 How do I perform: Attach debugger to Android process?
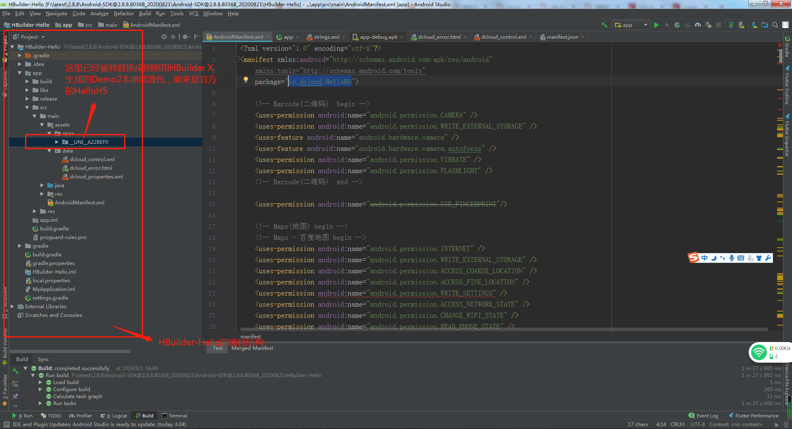[x=709, y=25]
